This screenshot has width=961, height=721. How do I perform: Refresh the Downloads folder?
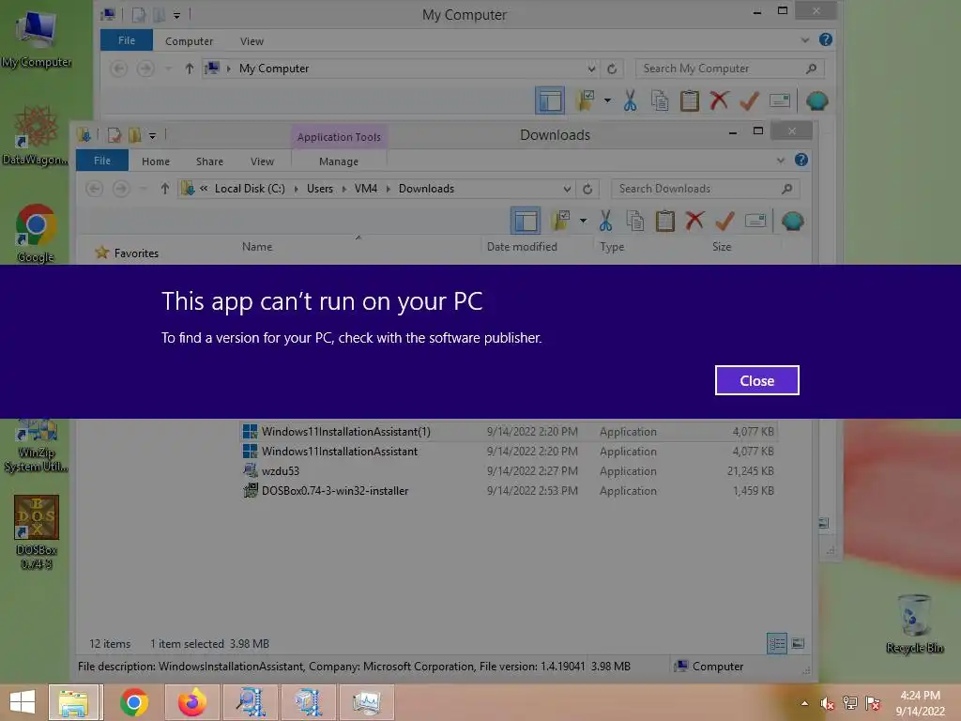tap(587, 189)
